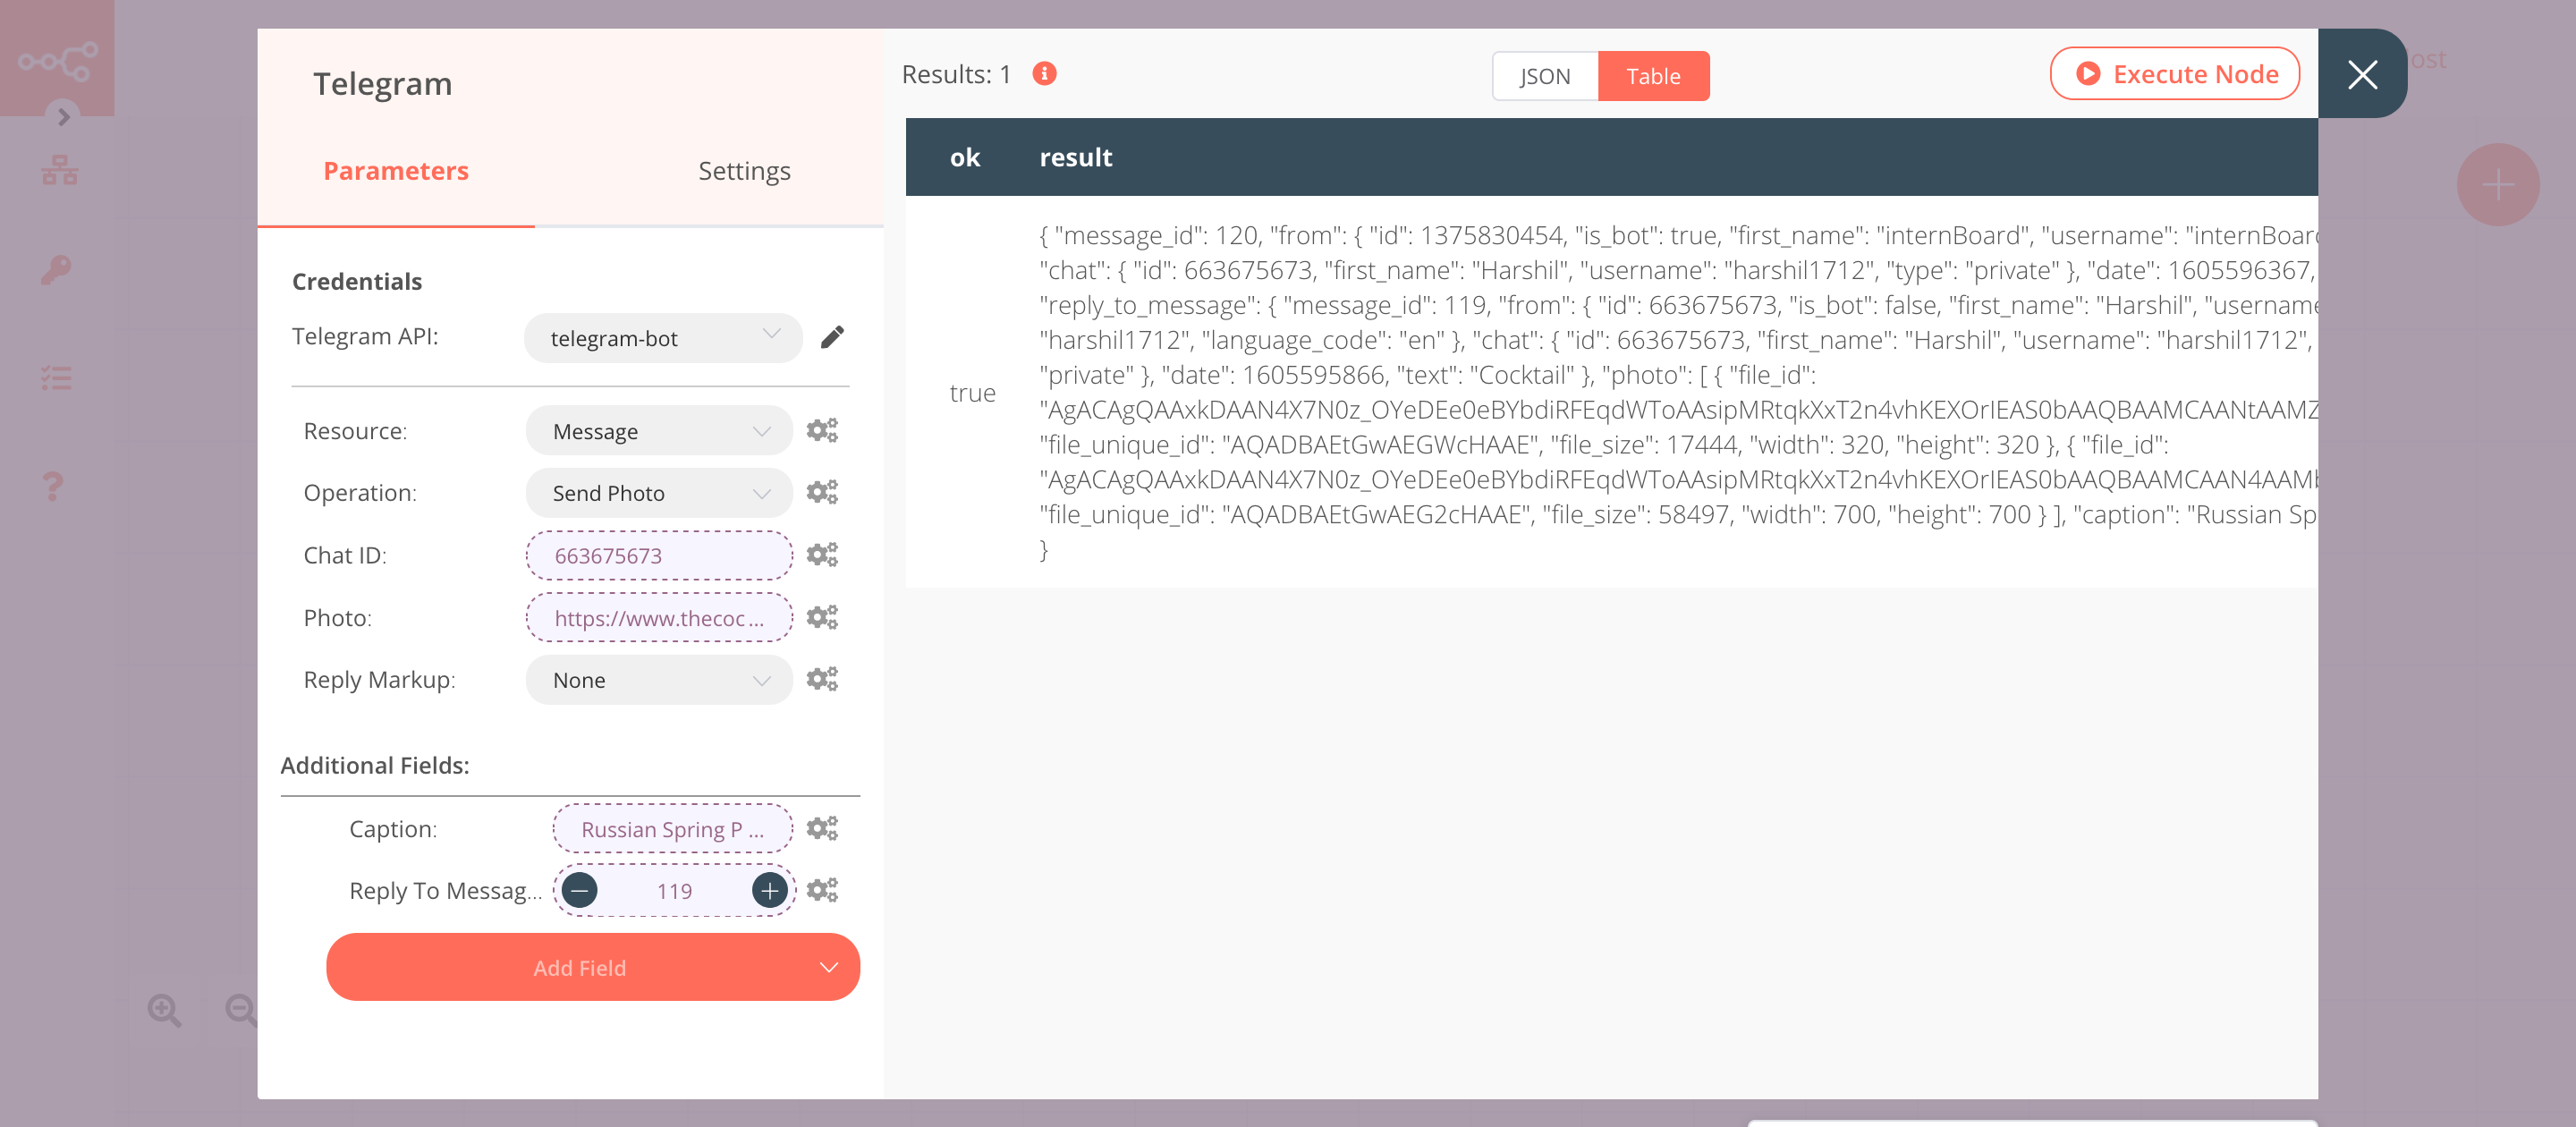Switch to JSON view
The height and width of the screenshot is (1127, 2576).
tap(1541, 74)
